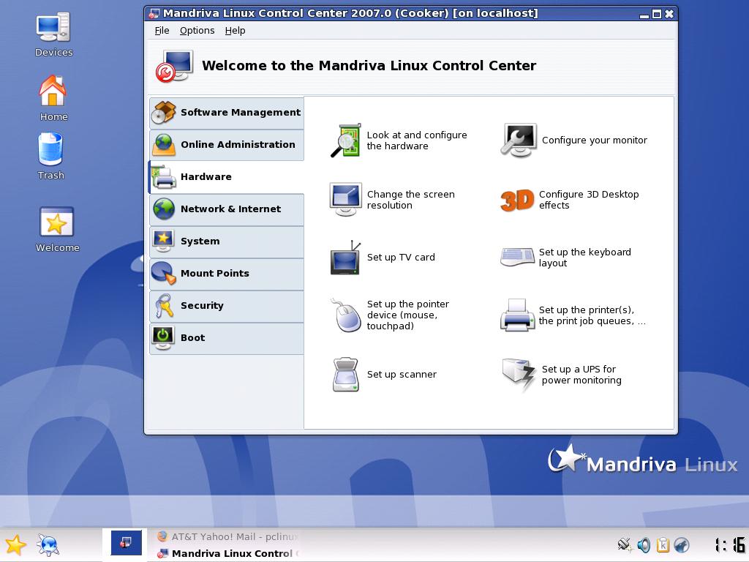Click 'Set up a UPS for power monitoring' text
This screenshot has height=562, width=749.
coord(581,375)
